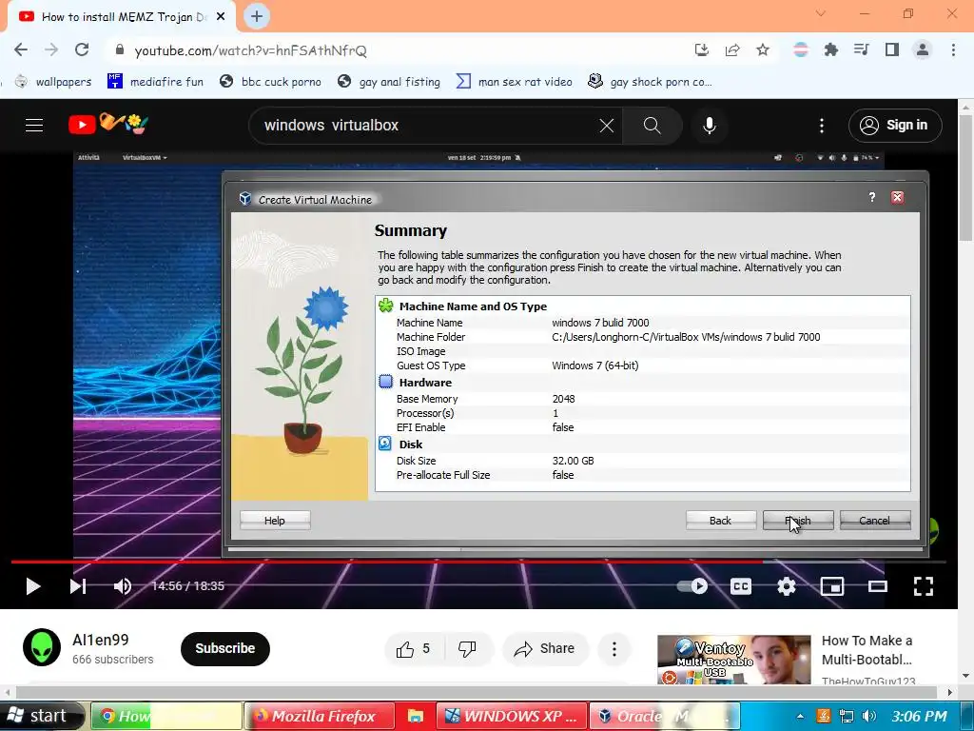Seek on the red video progress bar

pos(478,562)
